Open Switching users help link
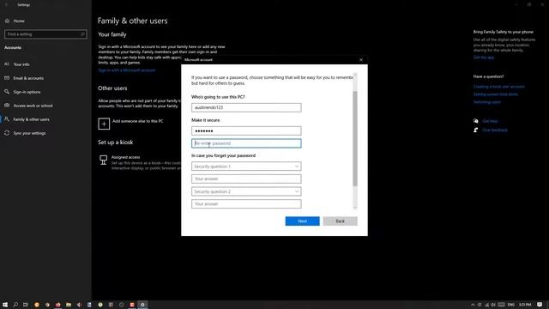The width and height of the screenshot is (549, 309). tap(487, 102)
